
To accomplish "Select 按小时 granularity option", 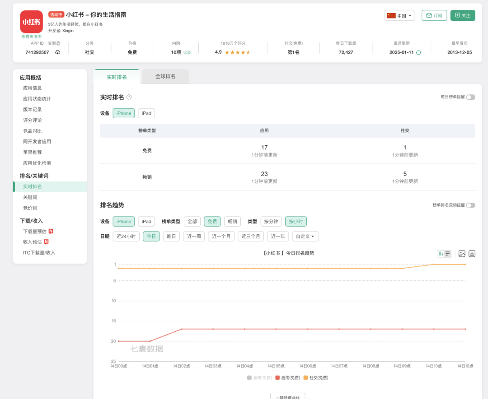I will coord(296,222).
